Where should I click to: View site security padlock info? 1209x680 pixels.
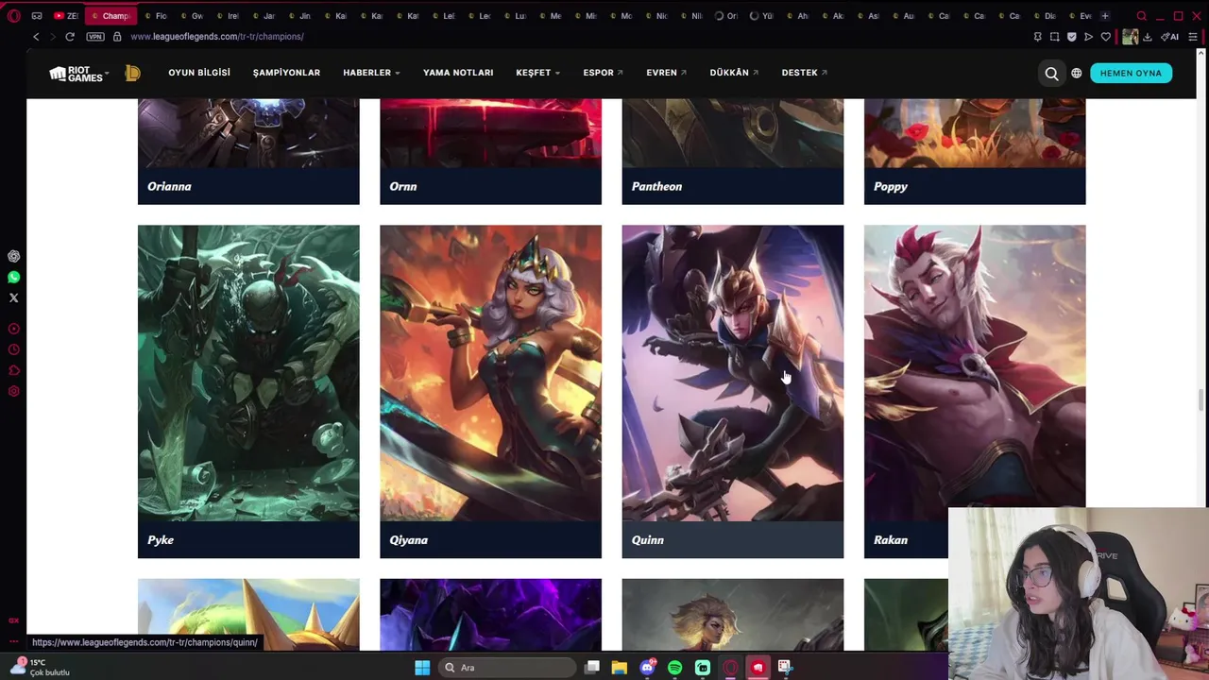117,36
